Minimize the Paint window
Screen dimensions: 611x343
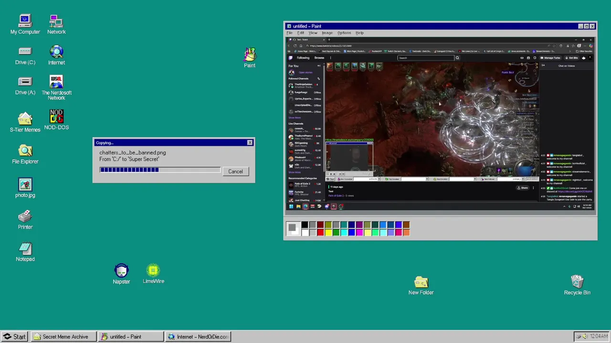[581, 26]
